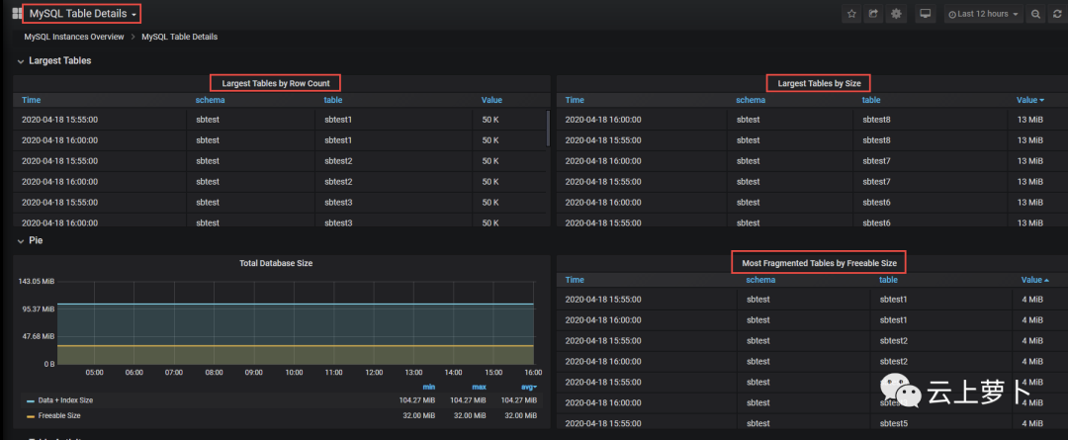Cycle view mode with monitor icon
The height and width of the screenshot is (440, 1068).
click(925, 14)
